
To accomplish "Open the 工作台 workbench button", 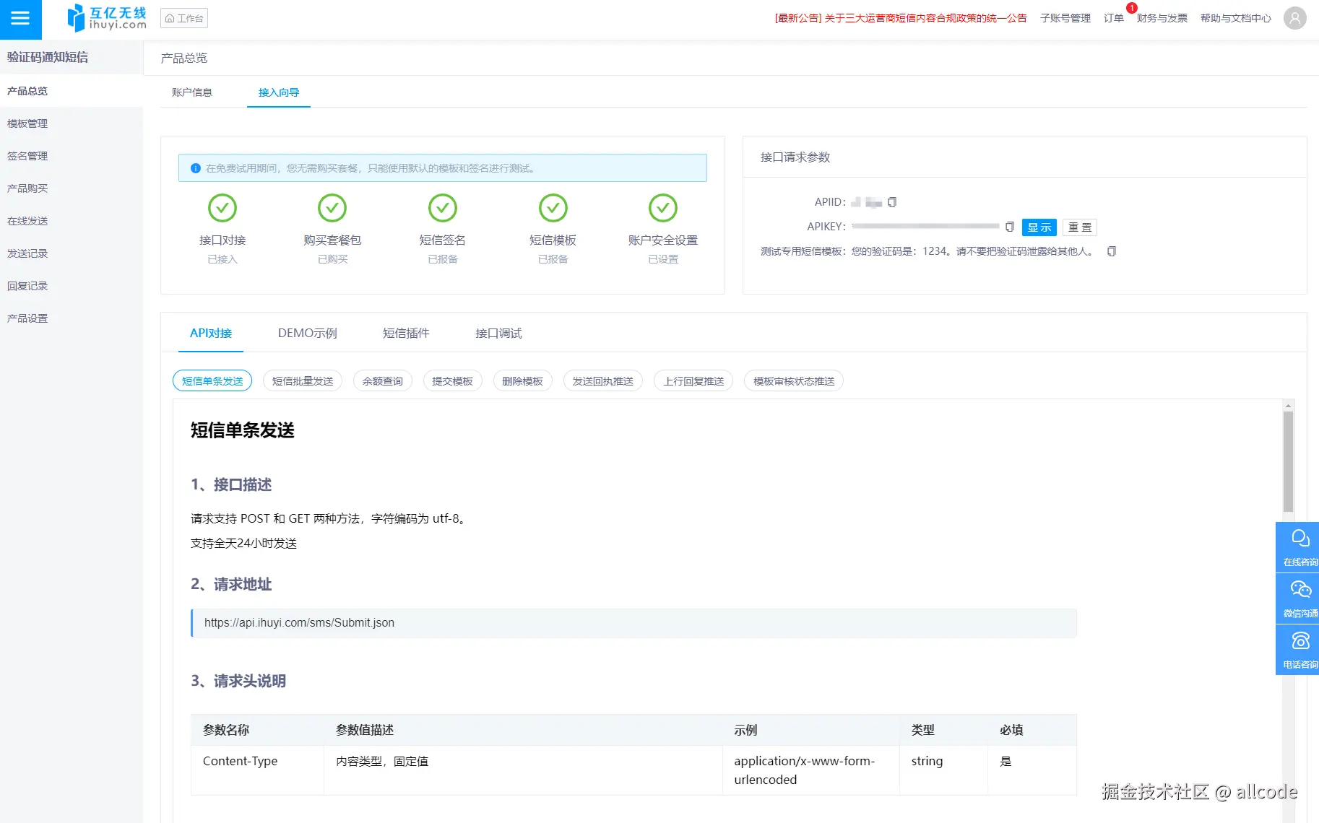I will [x=184, y=18].
